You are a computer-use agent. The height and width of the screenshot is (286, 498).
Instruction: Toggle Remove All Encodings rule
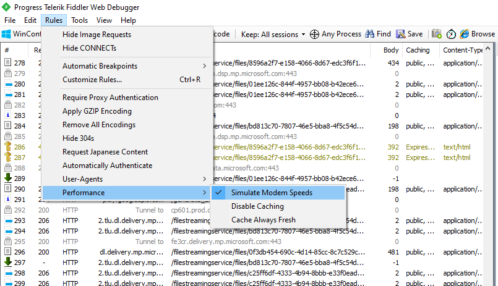(x=127, y=125)
